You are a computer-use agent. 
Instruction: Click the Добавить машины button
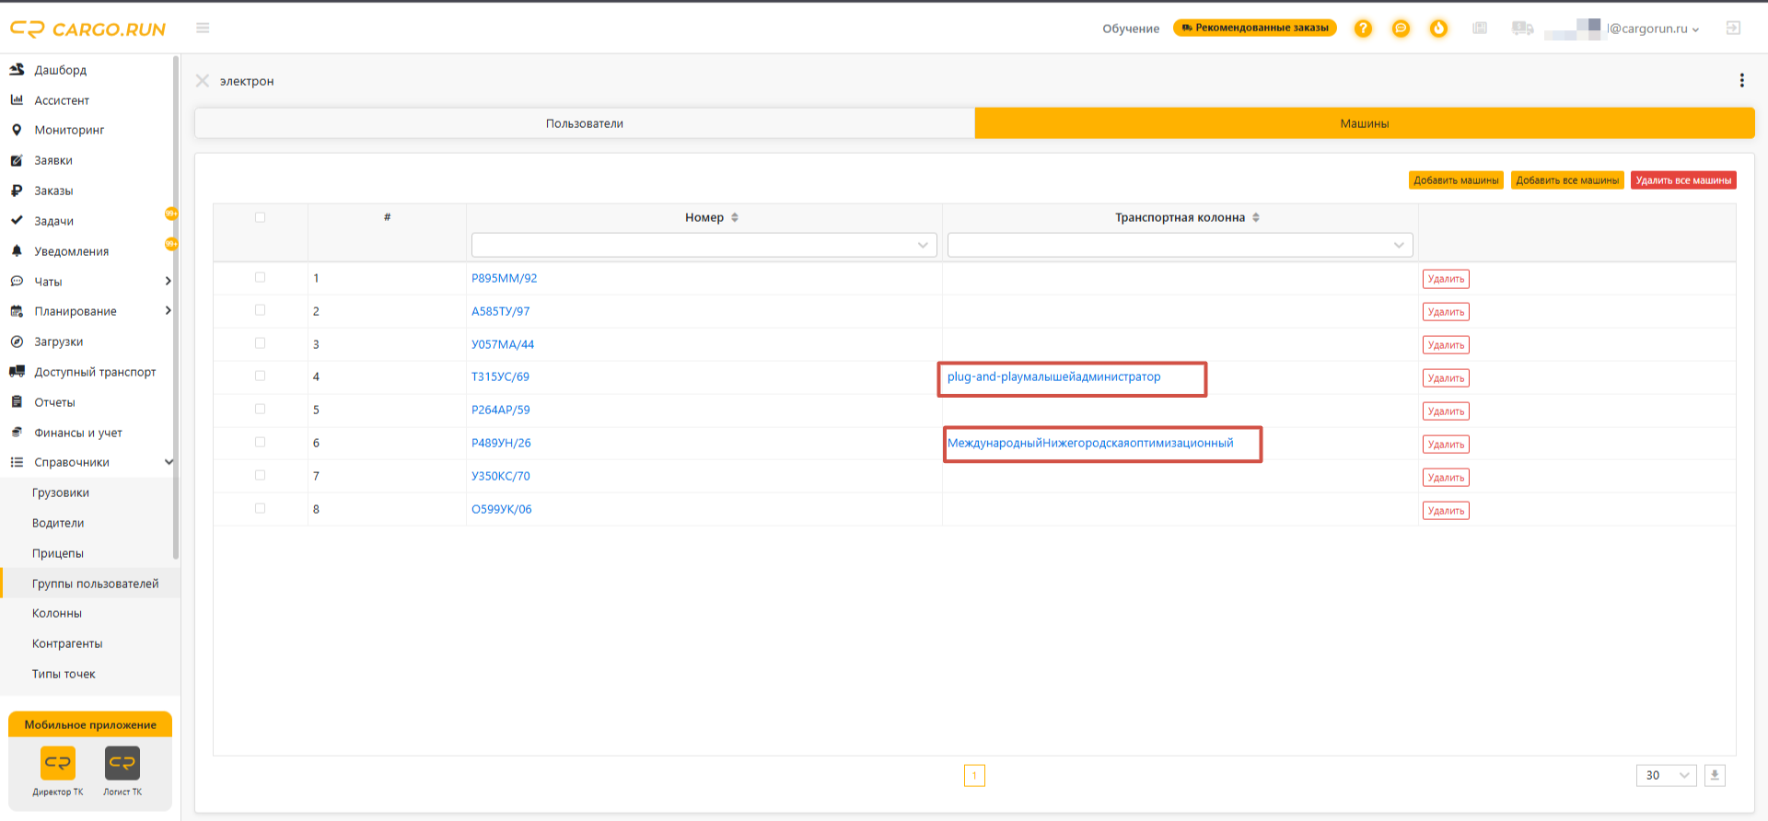(1456, 180)
